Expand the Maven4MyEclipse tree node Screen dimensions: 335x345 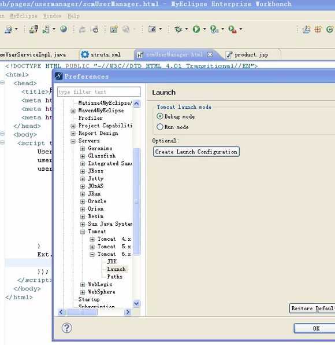coord(73,111)
